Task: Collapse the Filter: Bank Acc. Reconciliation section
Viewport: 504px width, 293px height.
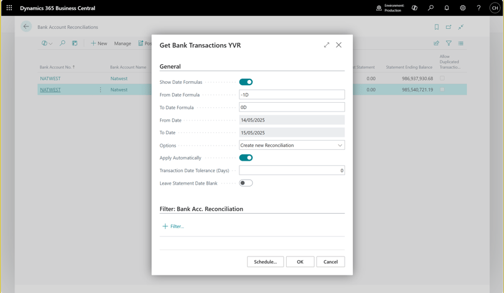Action: [201, 209]
